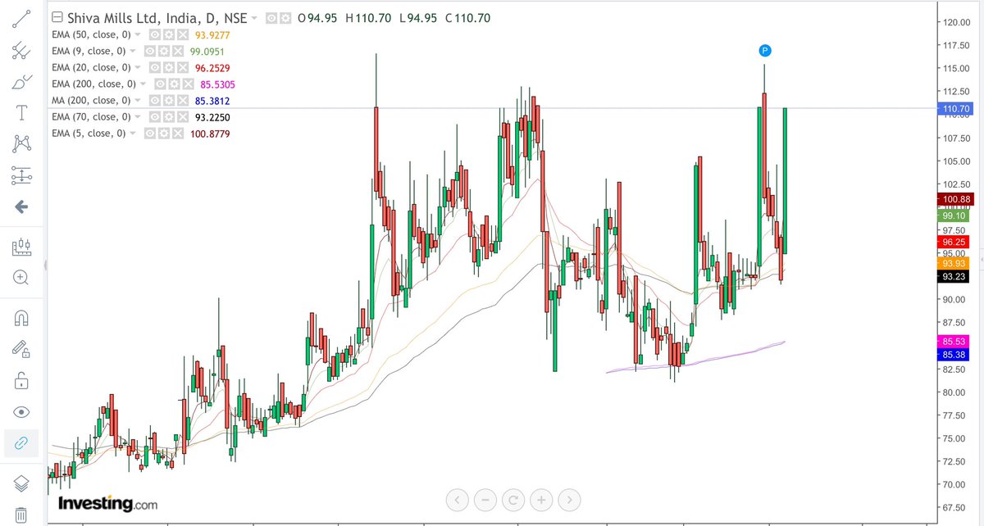Remove the EMA 50 indicator
Image resolution: width=984 pixels, height=526 pixels.
(x=183, y=34)
